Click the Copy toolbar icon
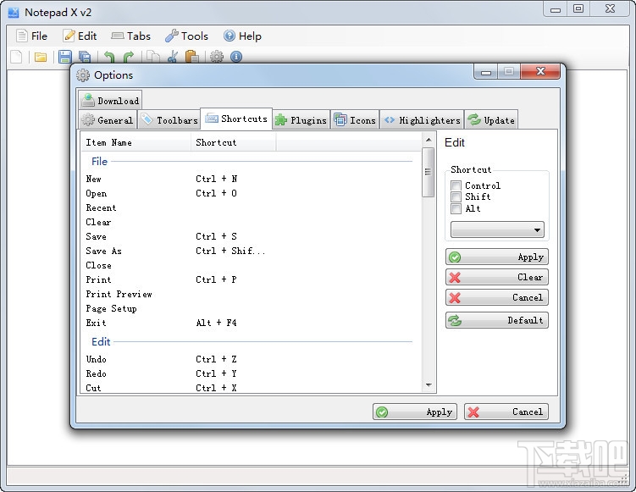Screen dimensions: 636x492 point(153,57)
